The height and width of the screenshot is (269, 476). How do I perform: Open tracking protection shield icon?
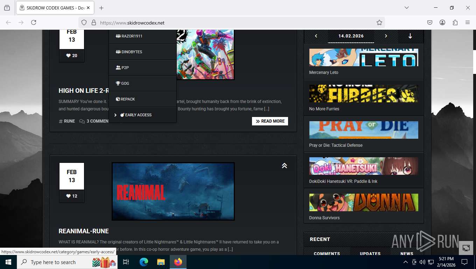[x=84, y=22]
